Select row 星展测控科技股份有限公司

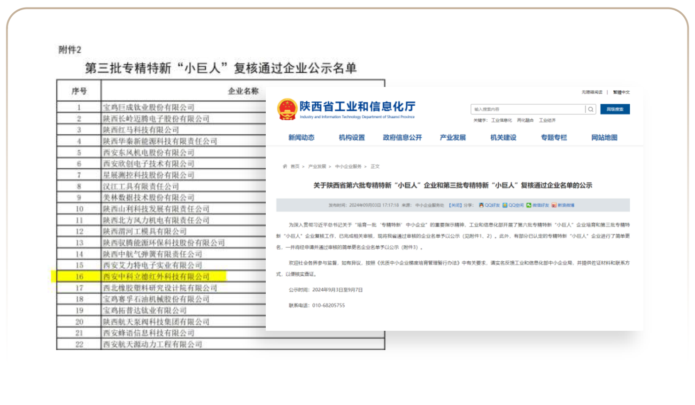[148, 175]
